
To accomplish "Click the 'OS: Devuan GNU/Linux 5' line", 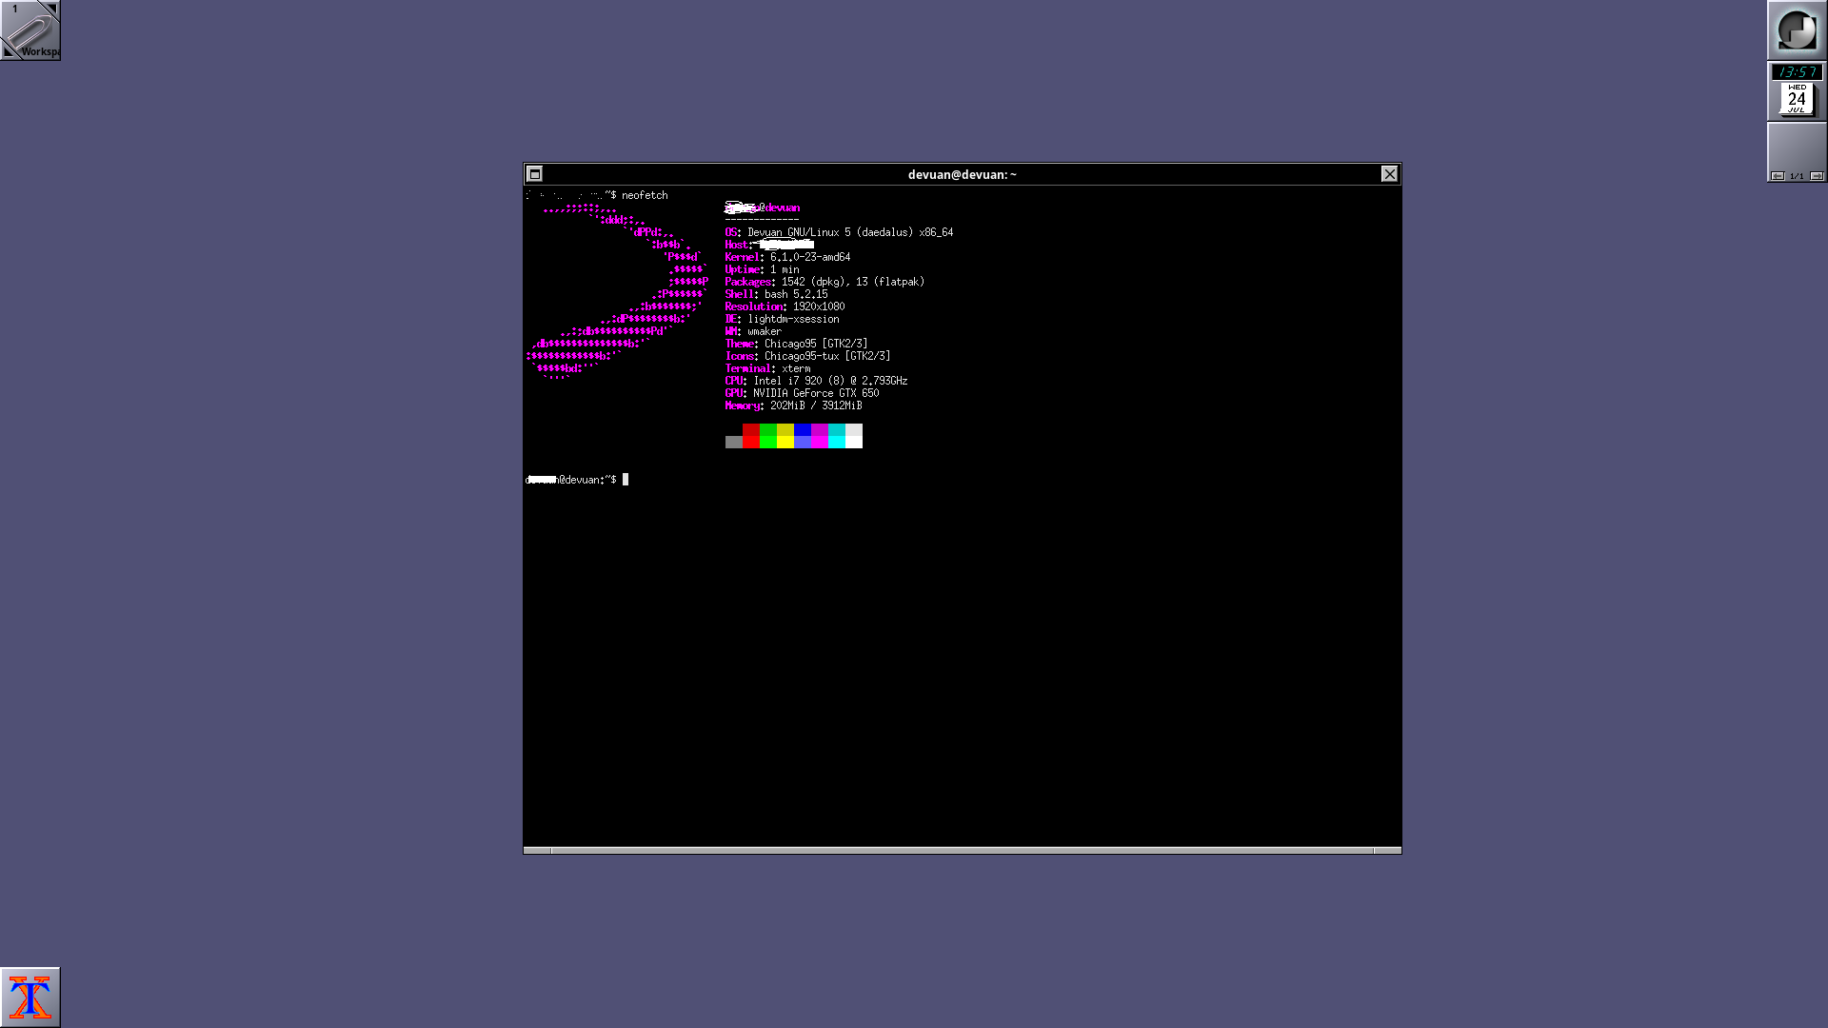I will [839, 232].
